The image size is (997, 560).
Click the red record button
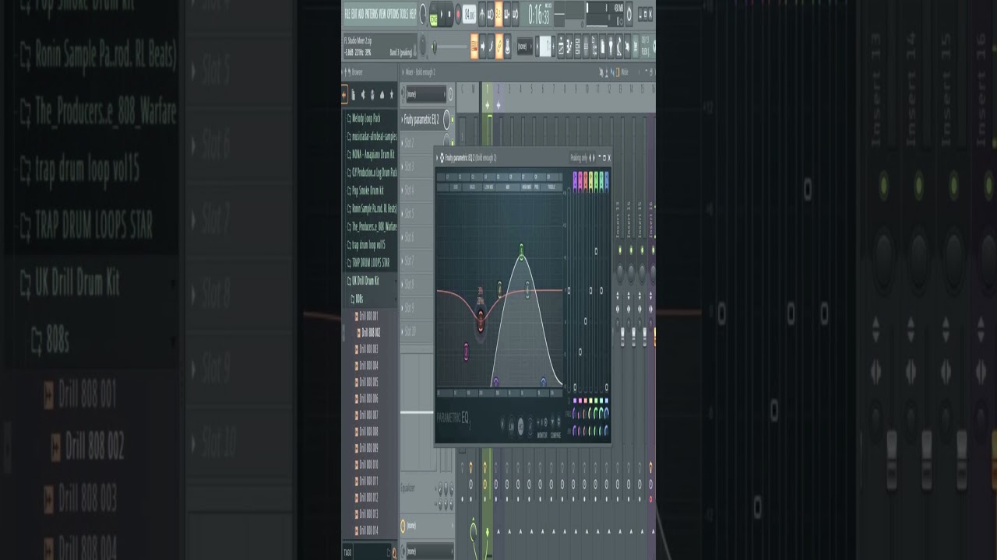458,14
